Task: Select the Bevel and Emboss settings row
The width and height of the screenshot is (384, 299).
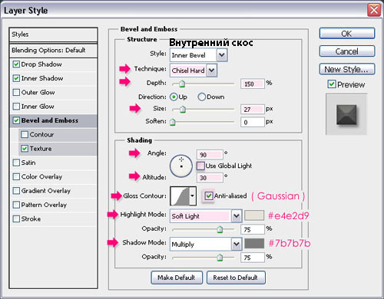Action: 54,120
